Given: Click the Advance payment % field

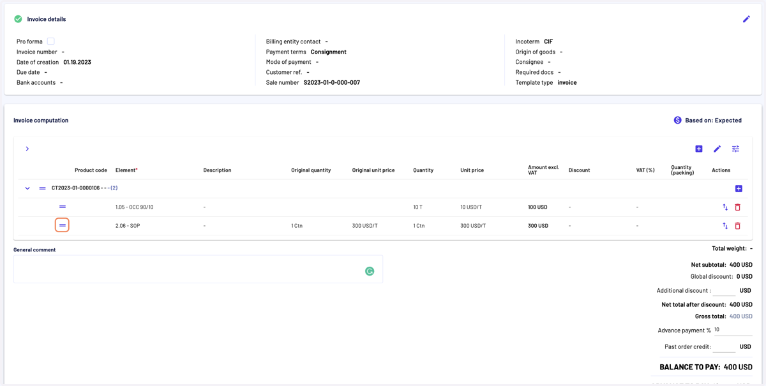Looking at the screenshot, I should point(733,330).
